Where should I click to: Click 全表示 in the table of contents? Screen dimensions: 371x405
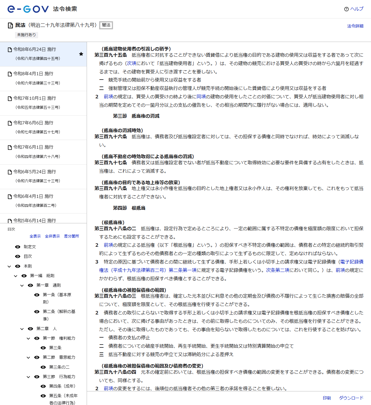tap(35, 236)
